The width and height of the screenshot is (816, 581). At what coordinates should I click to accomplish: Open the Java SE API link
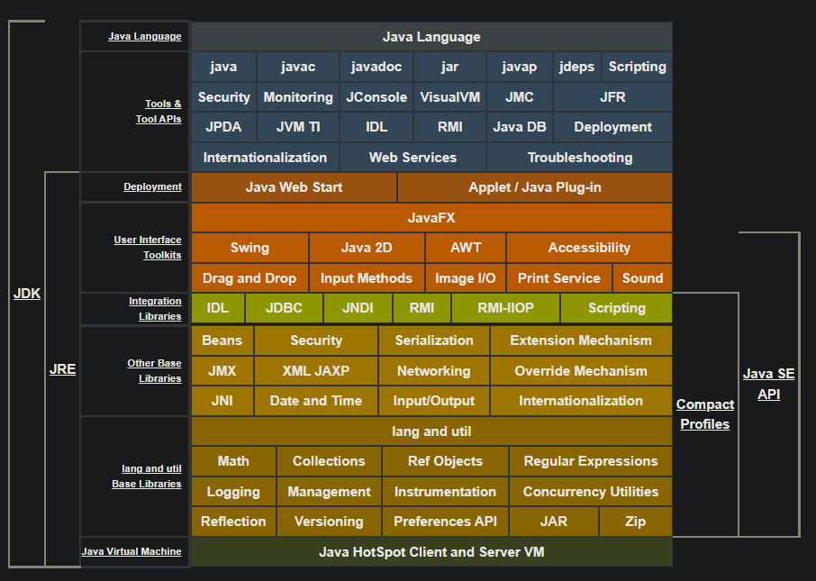click(768, 384)
